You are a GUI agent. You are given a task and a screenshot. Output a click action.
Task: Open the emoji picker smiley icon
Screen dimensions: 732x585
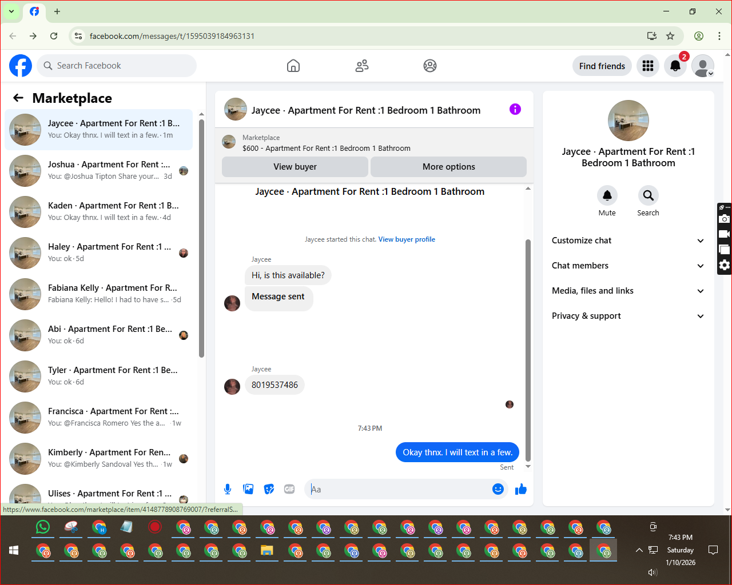click(498, 489)
